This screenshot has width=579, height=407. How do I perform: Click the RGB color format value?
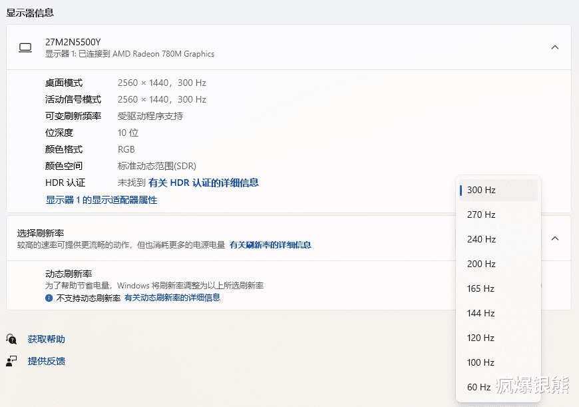point(126,149)
